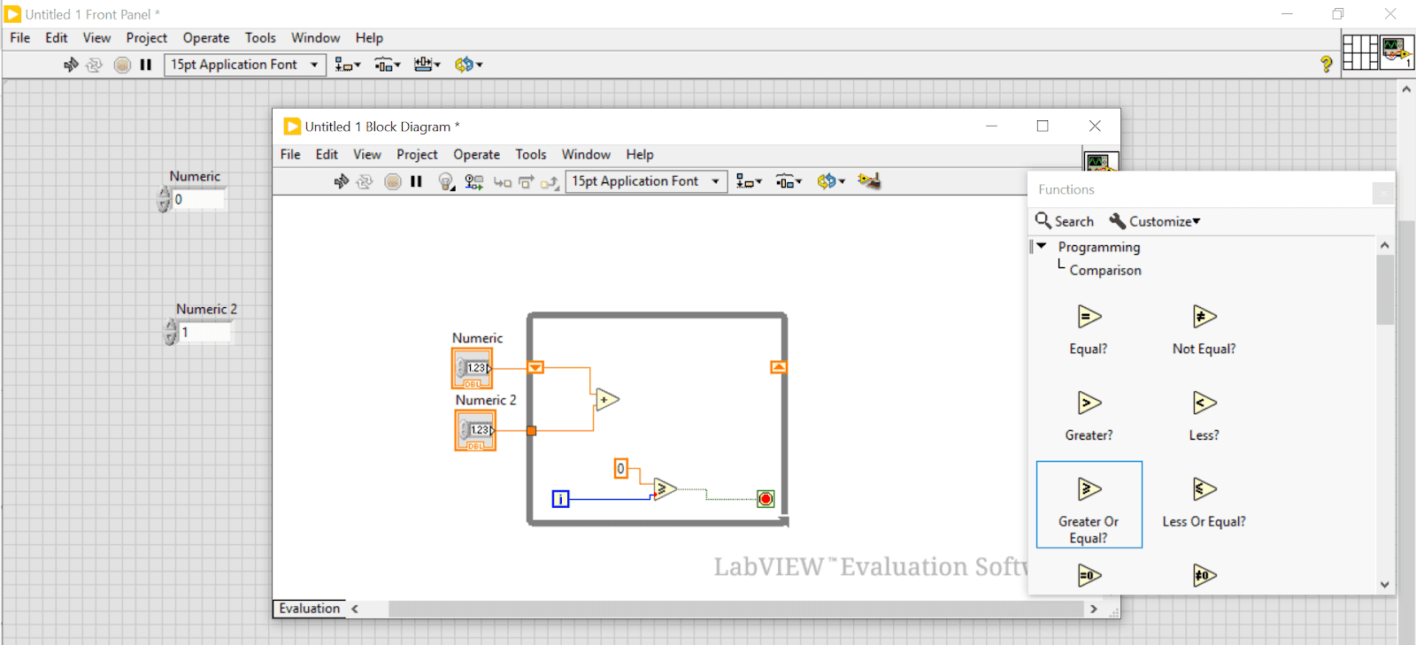The width and height of the screenshot is (1416, 645).
Task: Click the Greater Or Equal? palette item
Action: [1089, 504]
